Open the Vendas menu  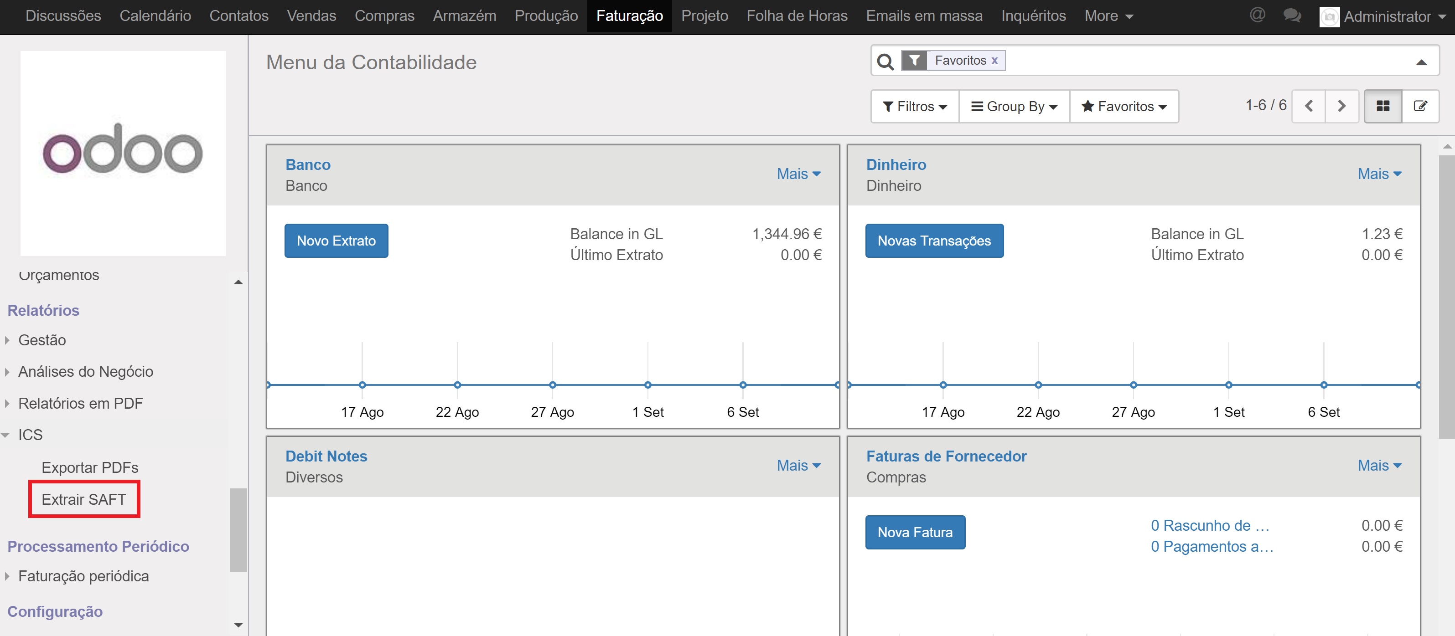click(311, 16)
